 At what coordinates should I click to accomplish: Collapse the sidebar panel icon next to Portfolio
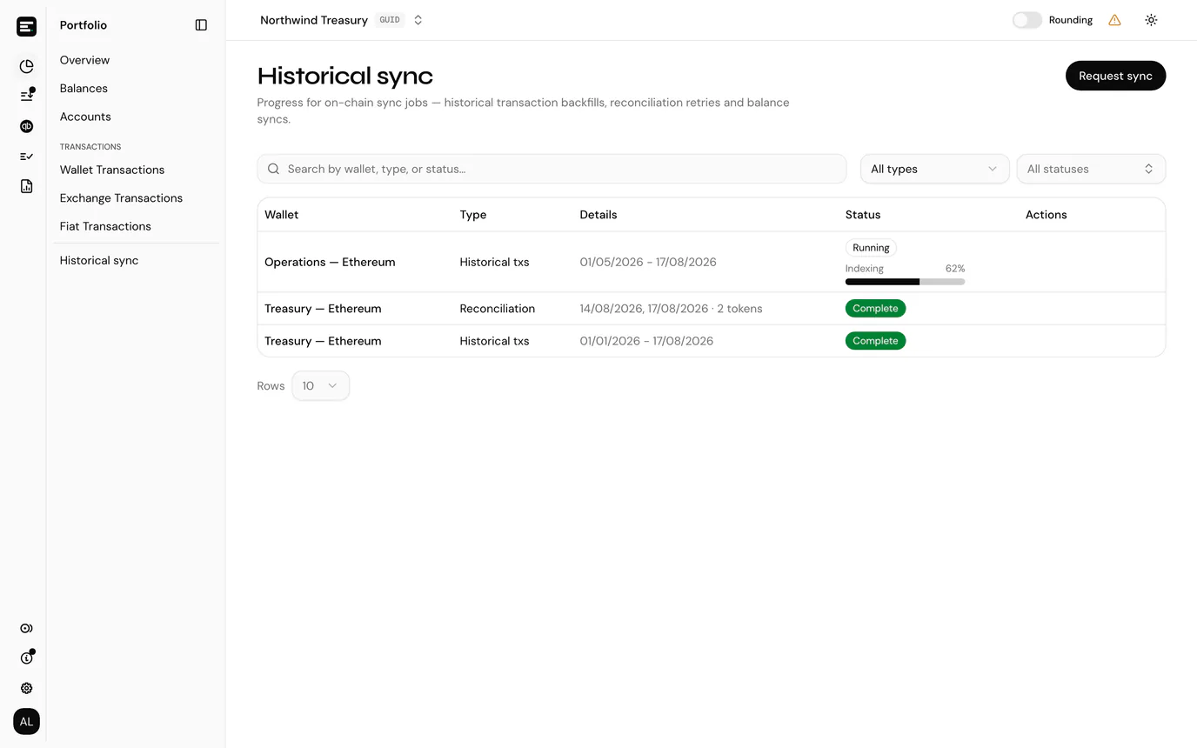pos(201,25)
